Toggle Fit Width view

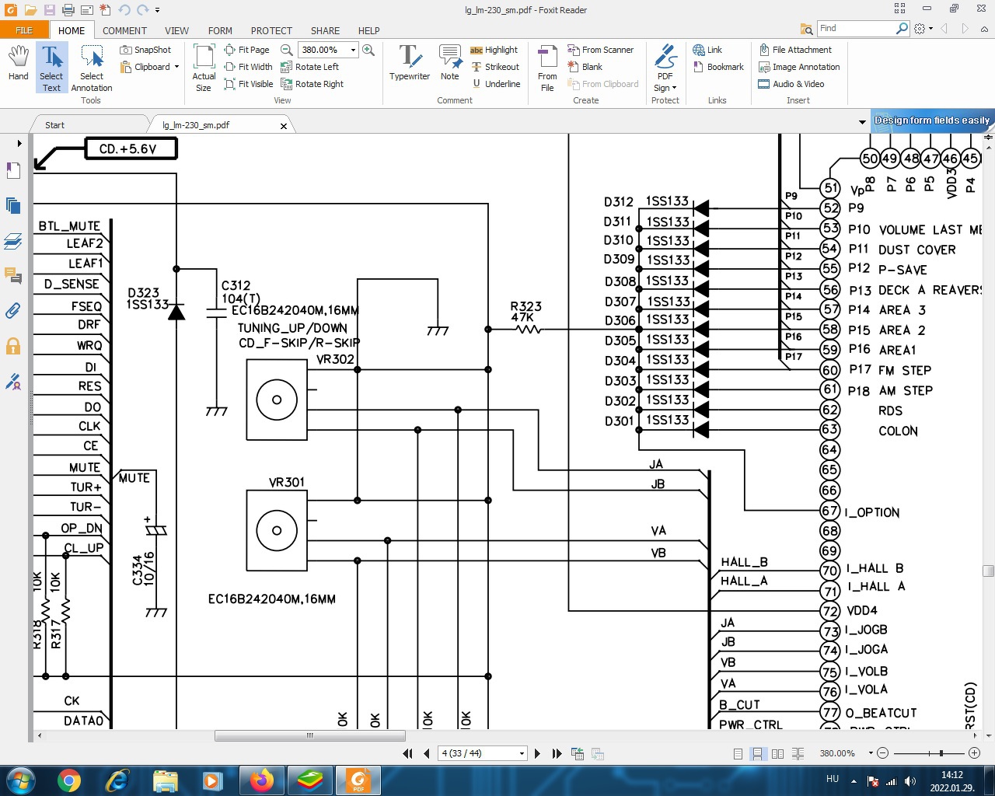coord(248,67)
